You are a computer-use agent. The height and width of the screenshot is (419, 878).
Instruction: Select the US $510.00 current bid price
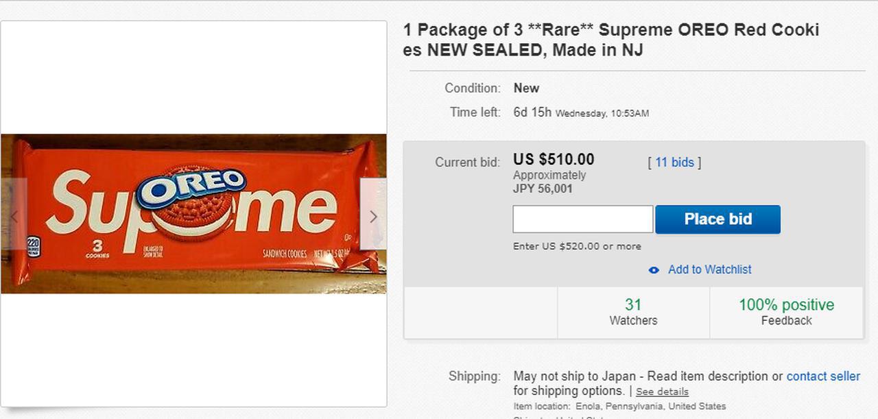point(554,160)
